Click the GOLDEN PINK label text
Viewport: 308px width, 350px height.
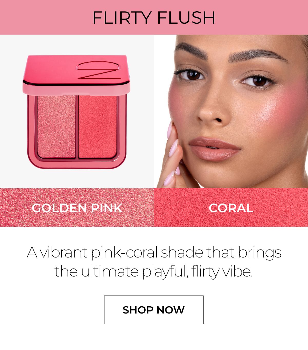tap(77, 208)
